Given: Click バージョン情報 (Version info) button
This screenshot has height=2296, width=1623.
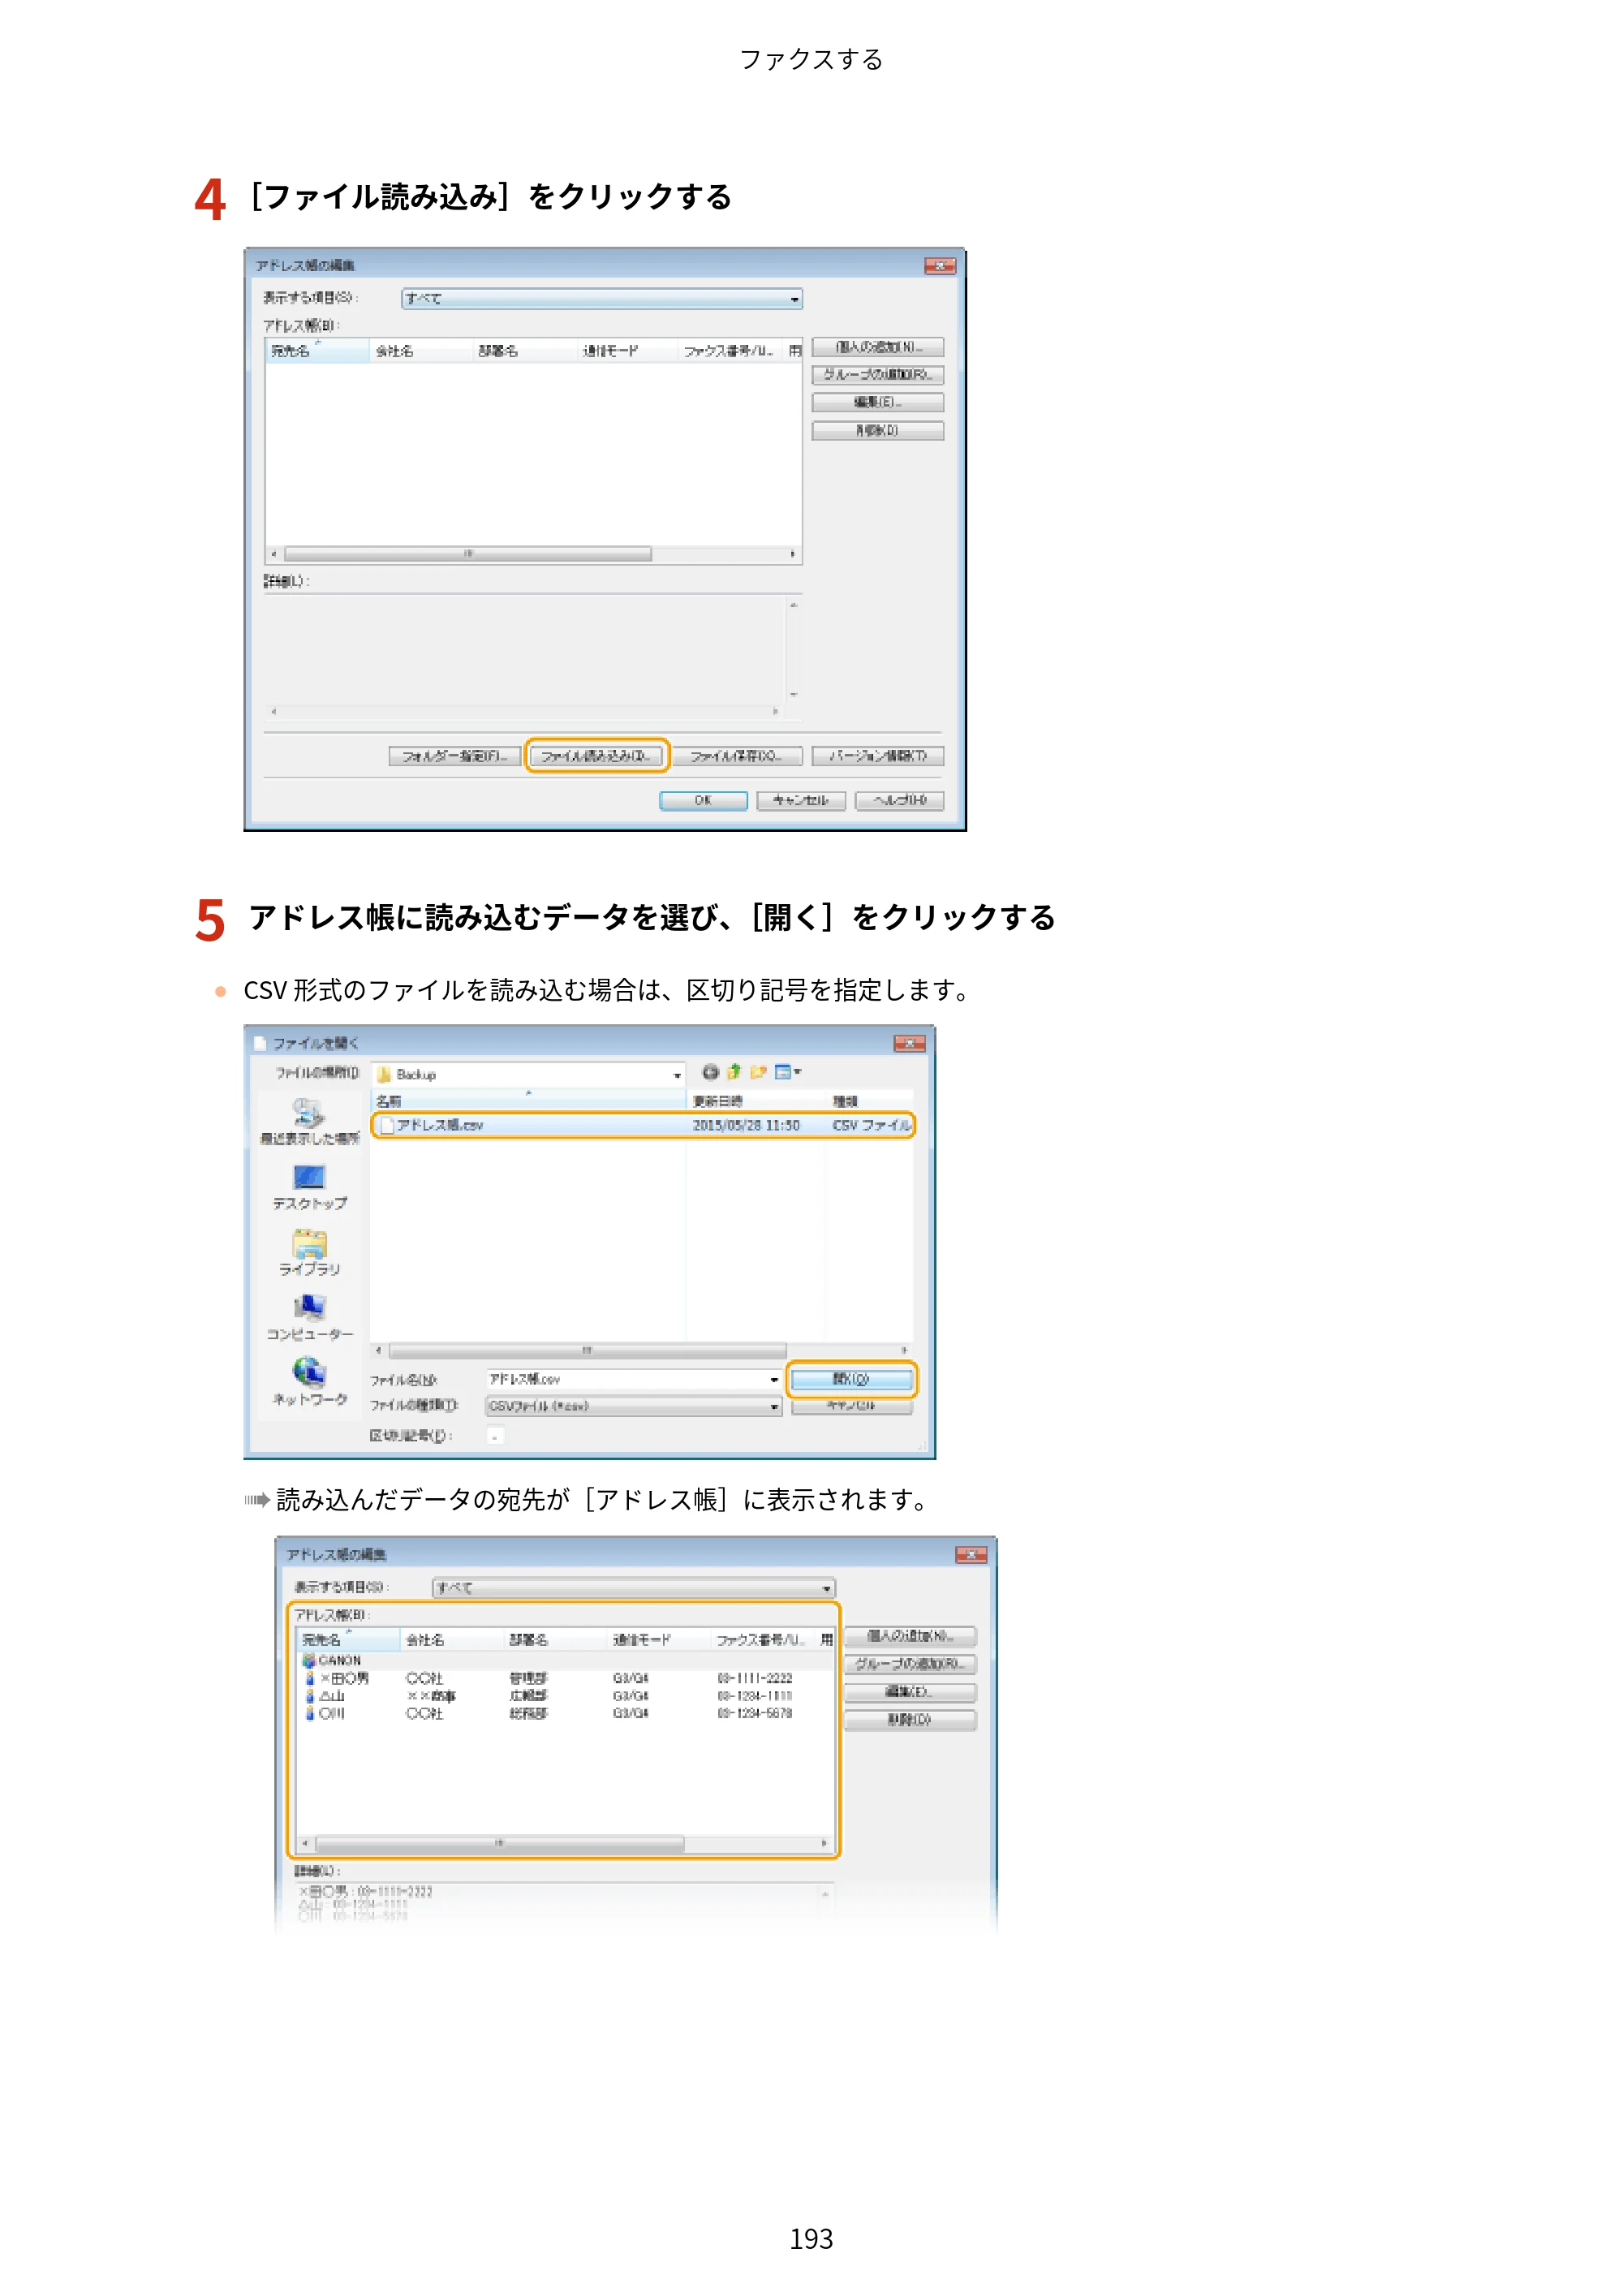Looking at the screenshot, I should [x=878, y=756].
